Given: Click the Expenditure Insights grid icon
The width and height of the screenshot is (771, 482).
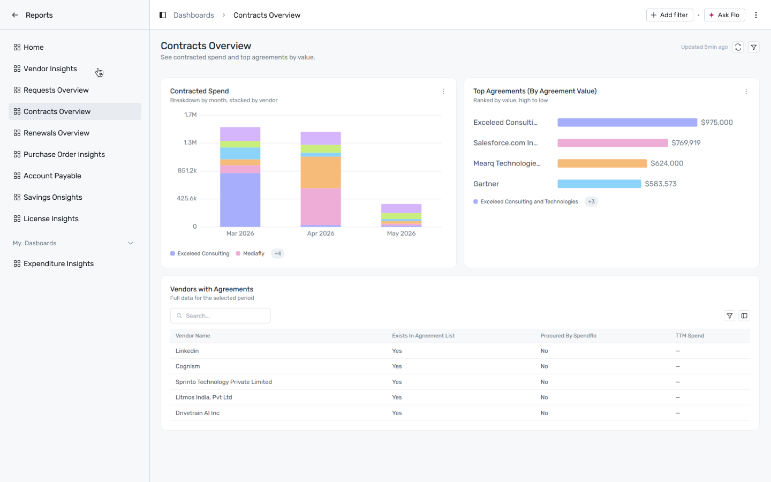Looking at the screenshot, I should 17,263.
